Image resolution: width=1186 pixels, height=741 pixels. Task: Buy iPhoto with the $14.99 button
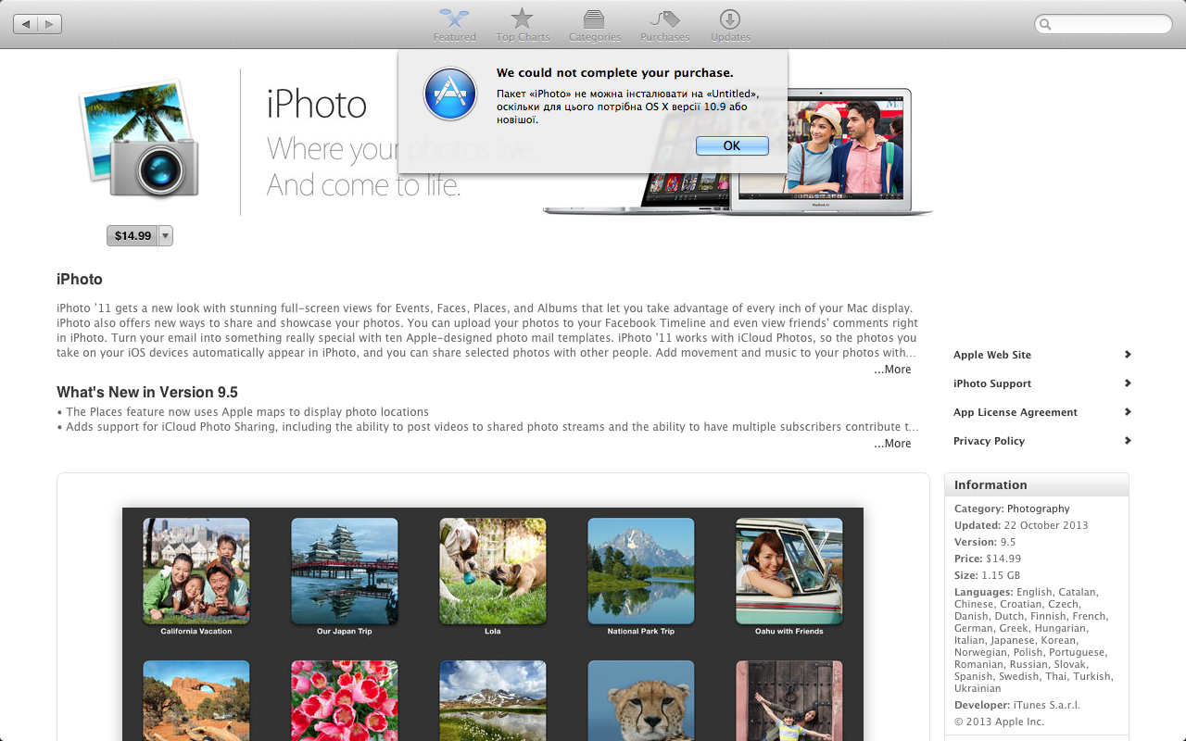pyautogui.click(x=132, y=236)
